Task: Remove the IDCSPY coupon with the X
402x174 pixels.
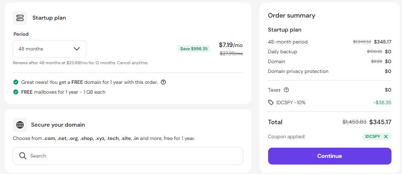Action: coord(386,136)
